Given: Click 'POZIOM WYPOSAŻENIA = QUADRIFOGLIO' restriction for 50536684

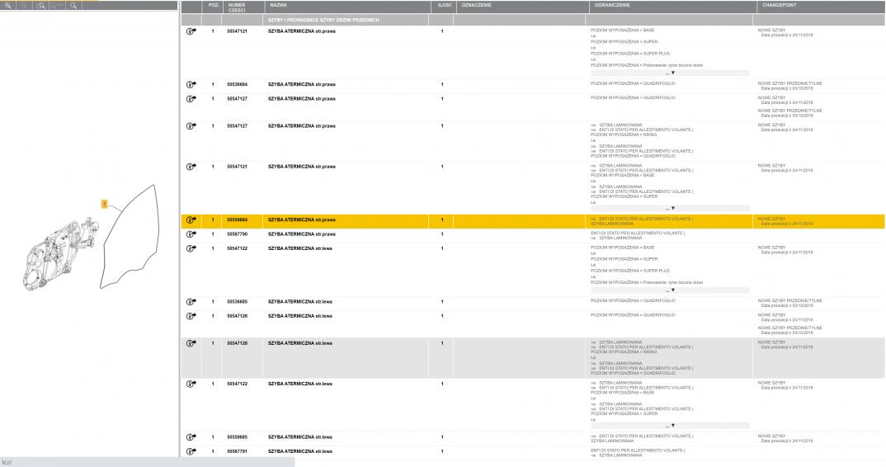Looking at the screenshot, I should (x=633, y=83).
